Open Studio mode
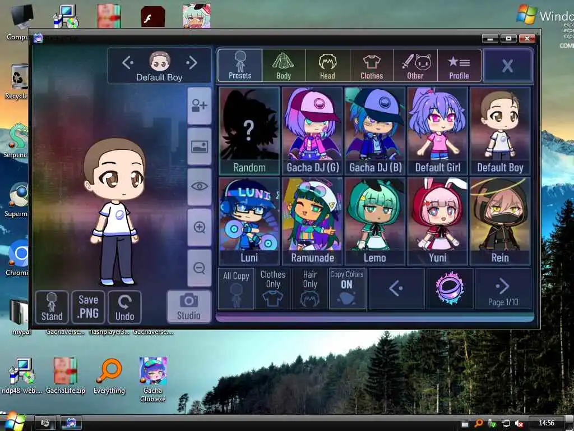 (189, 307)
